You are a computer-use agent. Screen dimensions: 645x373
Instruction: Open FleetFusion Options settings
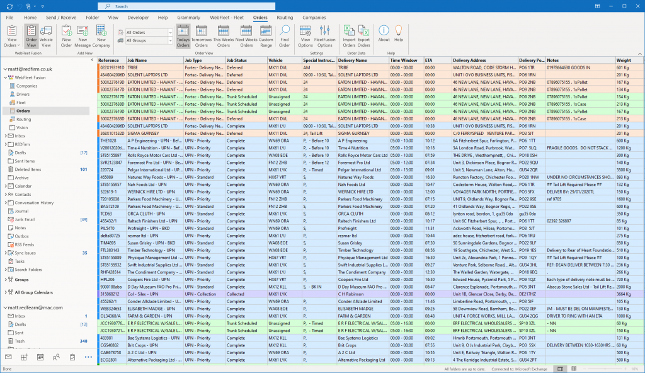[x=325, y=36]
